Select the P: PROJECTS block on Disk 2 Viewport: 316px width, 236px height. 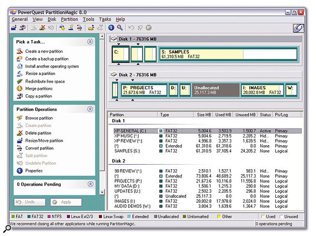tap(144, 90)
